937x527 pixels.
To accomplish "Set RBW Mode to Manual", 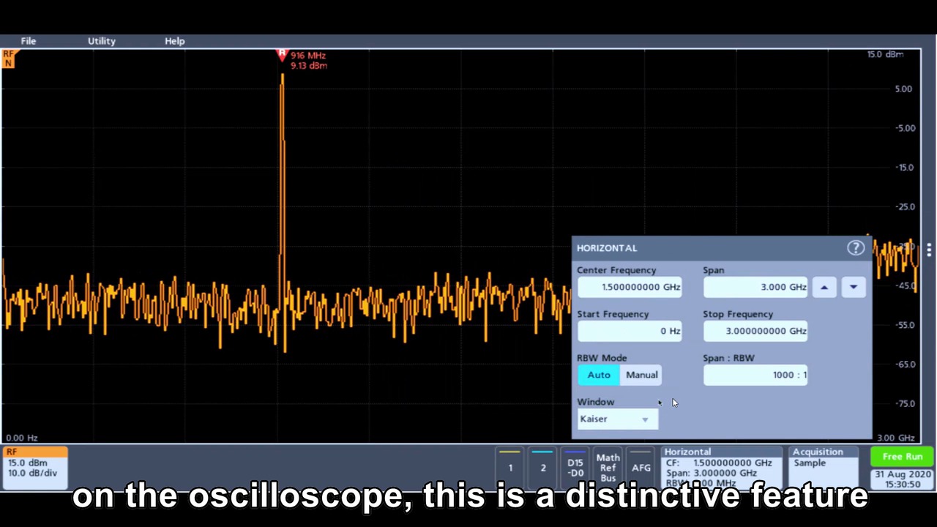I will tap(641, 374).
